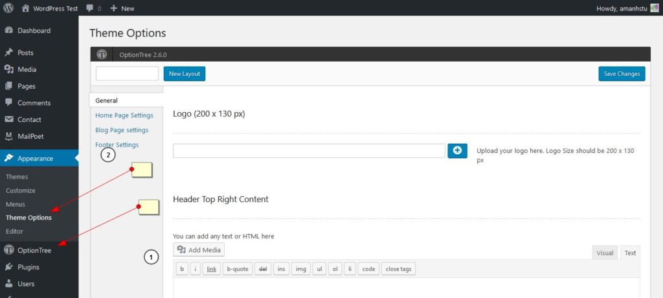Select Theme Options submenu item
The height and width of the screenshot is (298, 663).
(x=28, y=218)
